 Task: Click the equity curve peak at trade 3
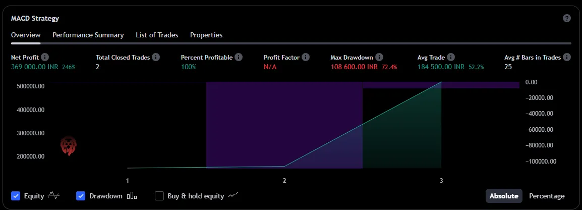[441, 82]
